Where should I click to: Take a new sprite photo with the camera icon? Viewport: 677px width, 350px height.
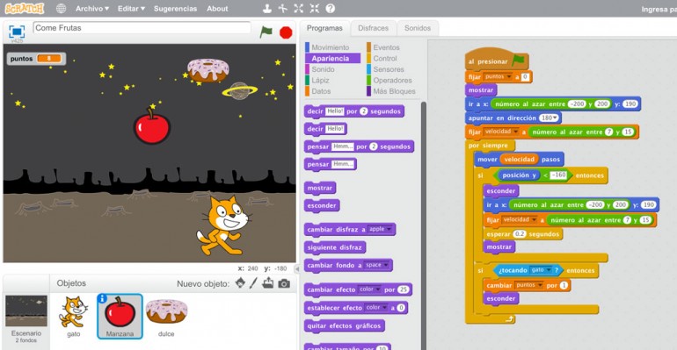click(284, 283)
